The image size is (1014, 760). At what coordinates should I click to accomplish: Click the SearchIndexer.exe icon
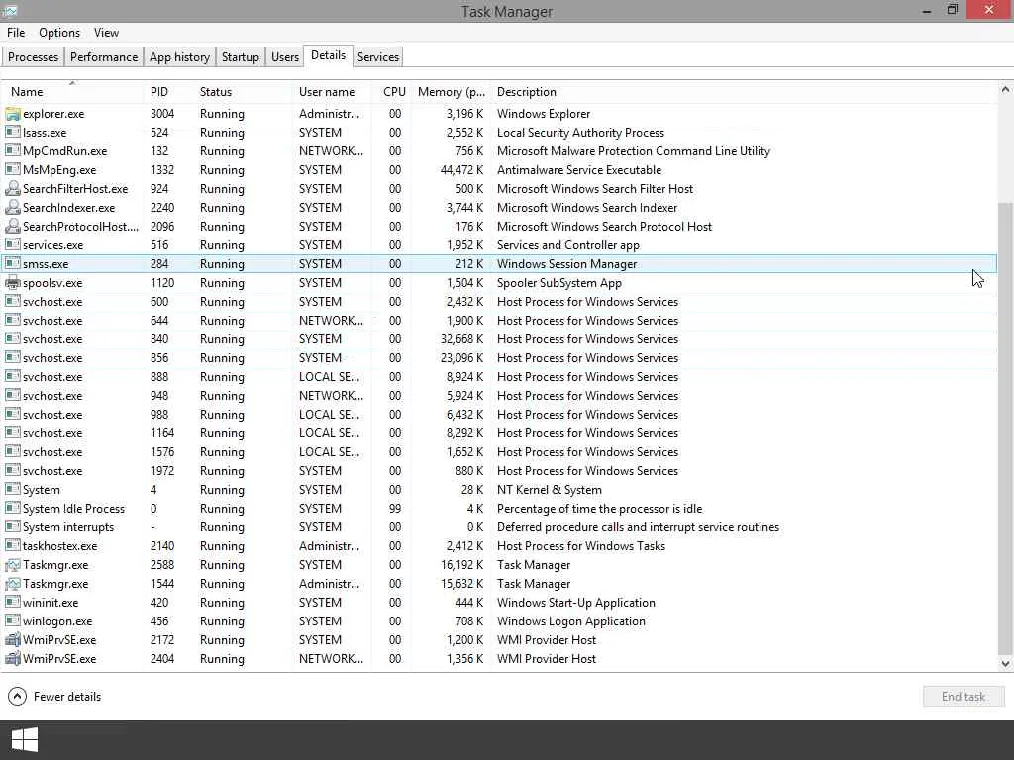point(12,208)
